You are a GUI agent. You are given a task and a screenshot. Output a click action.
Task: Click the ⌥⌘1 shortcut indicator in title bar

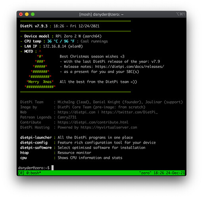180,14
